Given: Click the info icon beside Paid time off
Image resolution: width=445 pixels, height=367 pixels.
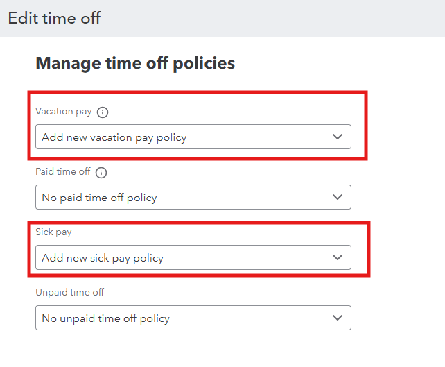Looking at the screenshot, I should (x=101, y=173).
